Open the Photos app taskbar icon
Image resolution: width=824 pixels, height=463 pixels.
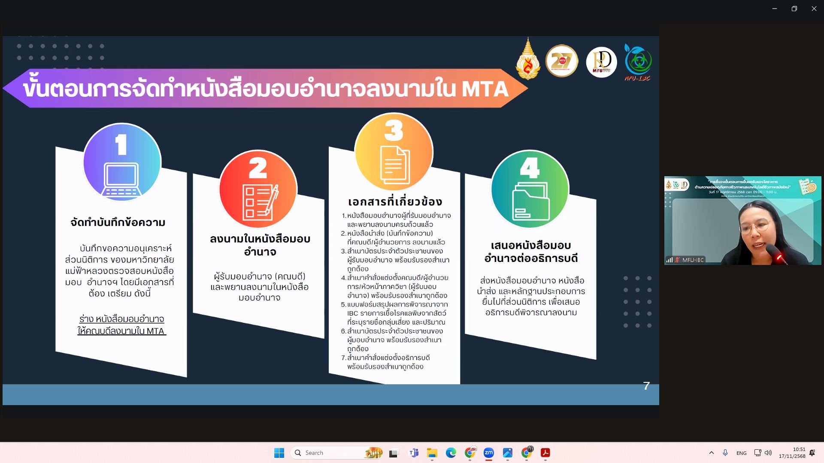click(508, 453)
